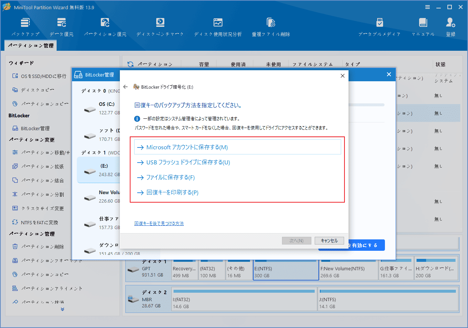This screenshot has height=328, width=468.
Task: Select ディスクコピー wizard entry
Action: tap(33, 90)
